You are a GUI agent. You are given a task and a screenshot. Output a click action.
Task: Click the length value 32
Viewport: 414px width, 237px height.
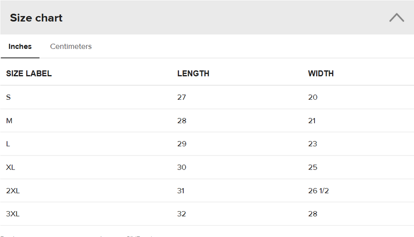click(182, 214)
